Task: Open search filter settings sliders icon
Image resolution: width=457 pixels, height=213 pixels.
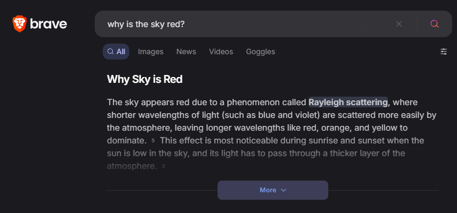Action: pos(444,52)
